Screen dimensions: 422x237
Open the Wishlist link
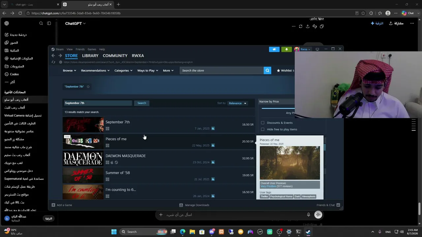pos(285,70)
